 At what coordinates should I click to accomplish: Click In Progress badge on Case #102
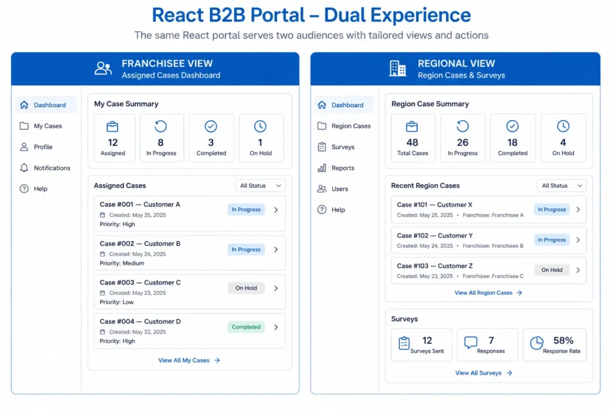552,240
